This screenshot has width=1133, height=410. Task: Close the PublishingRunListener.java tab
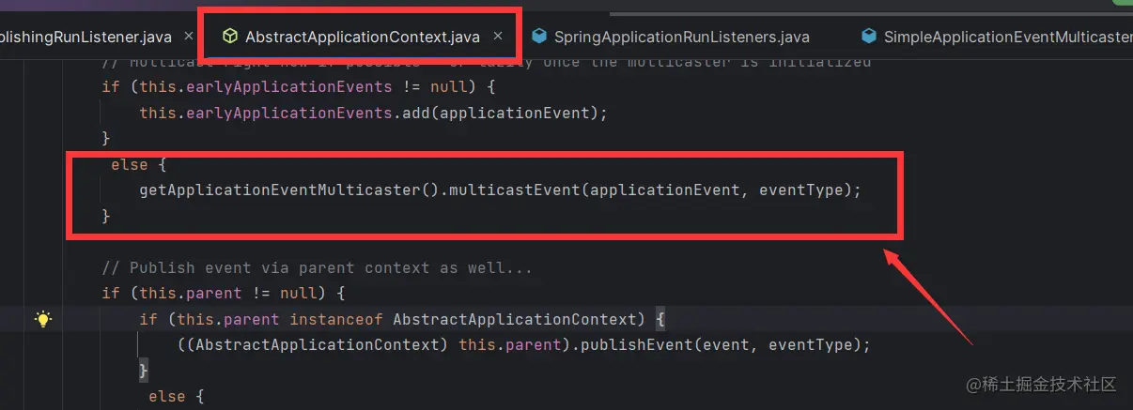coord(189,37)
